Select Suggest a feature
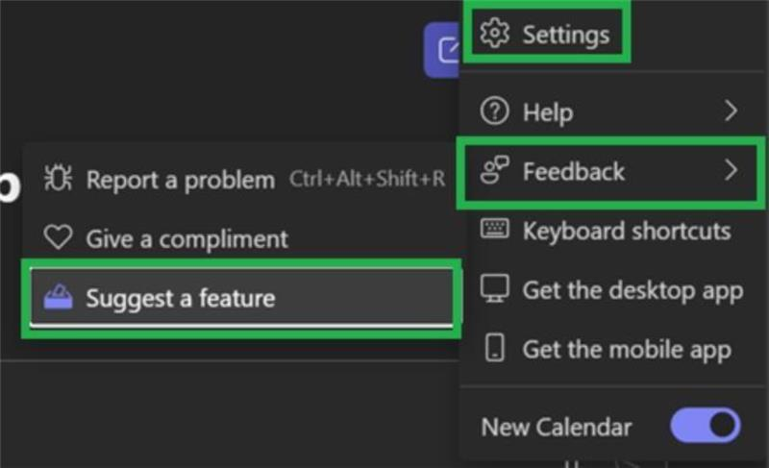769x468 pixels. click(241, 298)
